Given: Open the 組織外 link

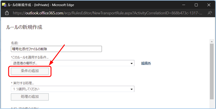Looking at the screenshot, I should (x=146, y=63).
